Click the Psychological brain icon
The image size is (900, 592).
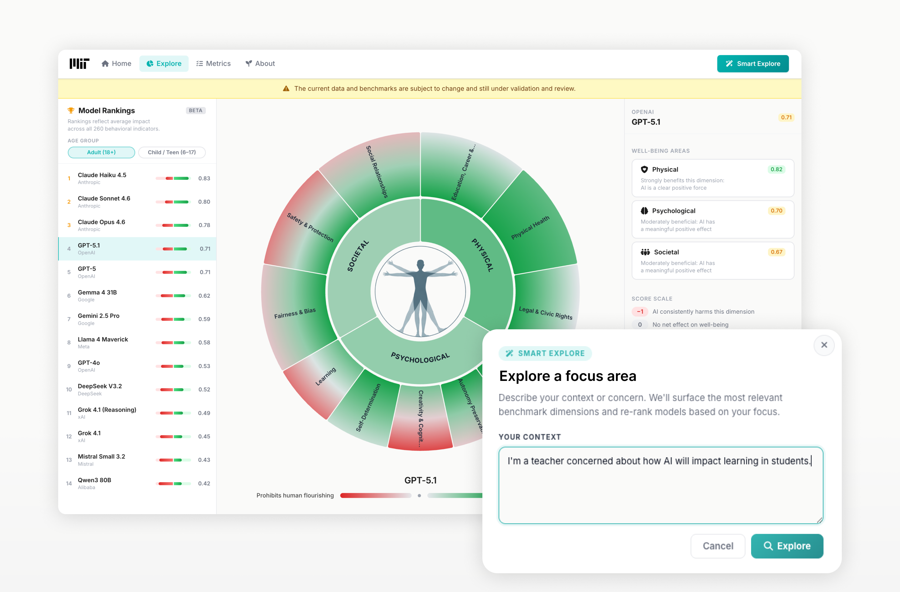pyautogui.click(x=644, y=210)
